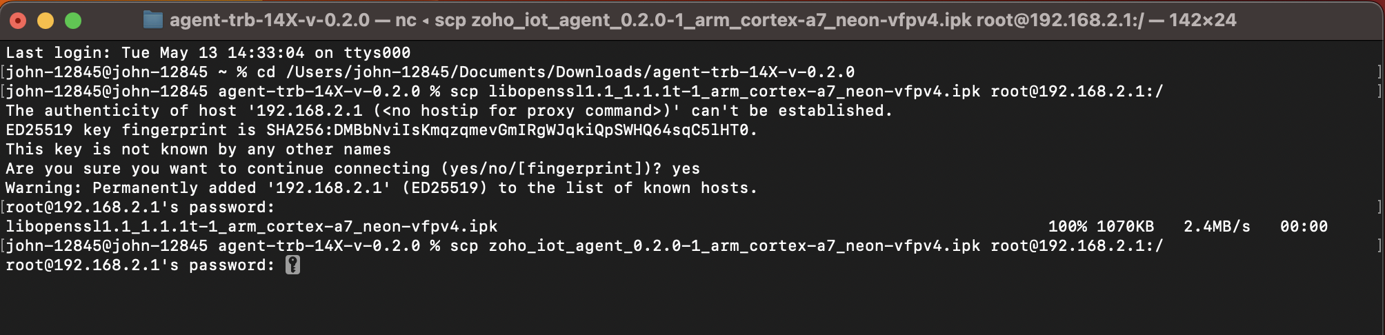
Task: Click the 100% transfer progress indicator
Action: [x=1068, y=227]
